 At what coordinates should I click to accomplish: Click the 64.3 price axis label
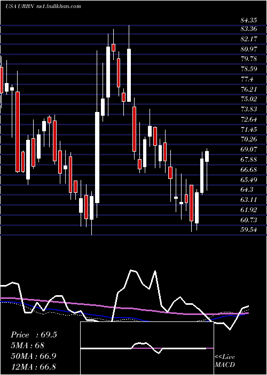click(247, 190)
